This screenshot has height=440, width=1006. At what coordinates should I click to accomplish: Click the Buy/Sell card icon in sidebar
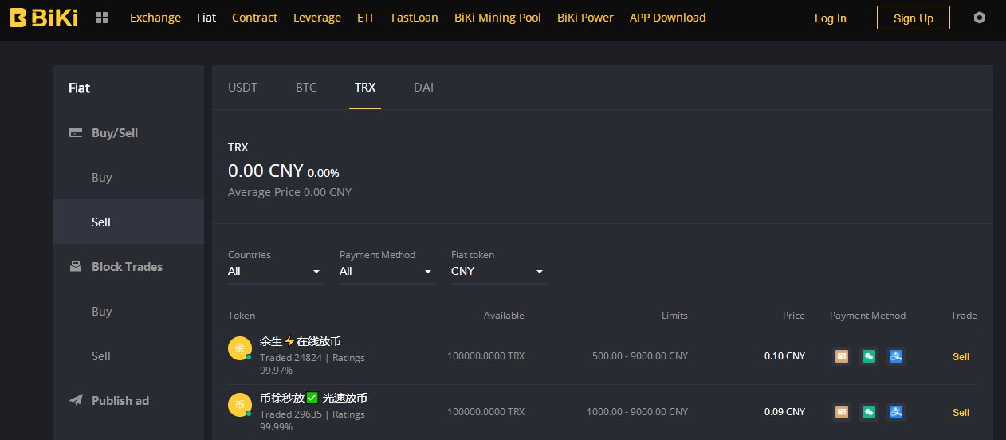[x=76, y=132]
